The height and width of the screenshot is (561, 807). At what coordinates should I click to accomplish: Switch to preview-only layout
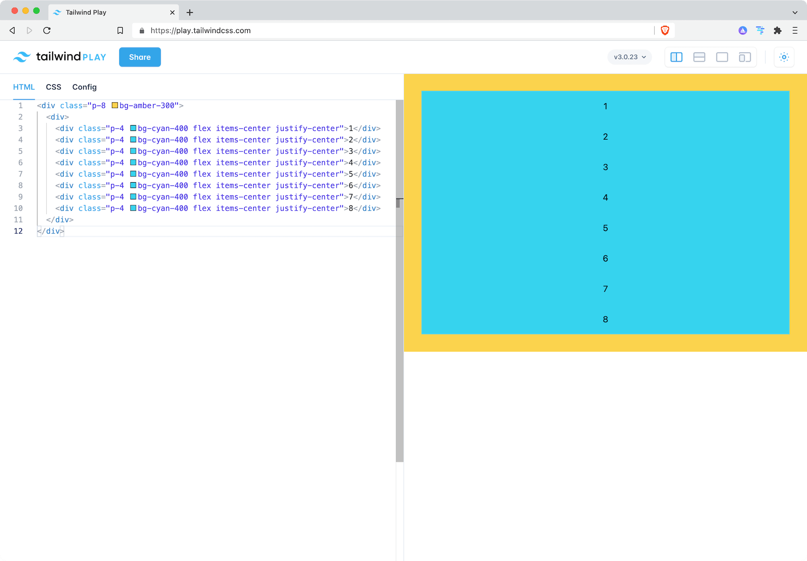722,57
